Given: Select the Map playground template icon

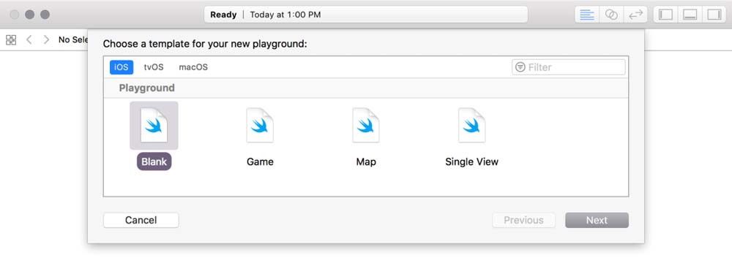Looking at the screenshot, I should point(366,126).
